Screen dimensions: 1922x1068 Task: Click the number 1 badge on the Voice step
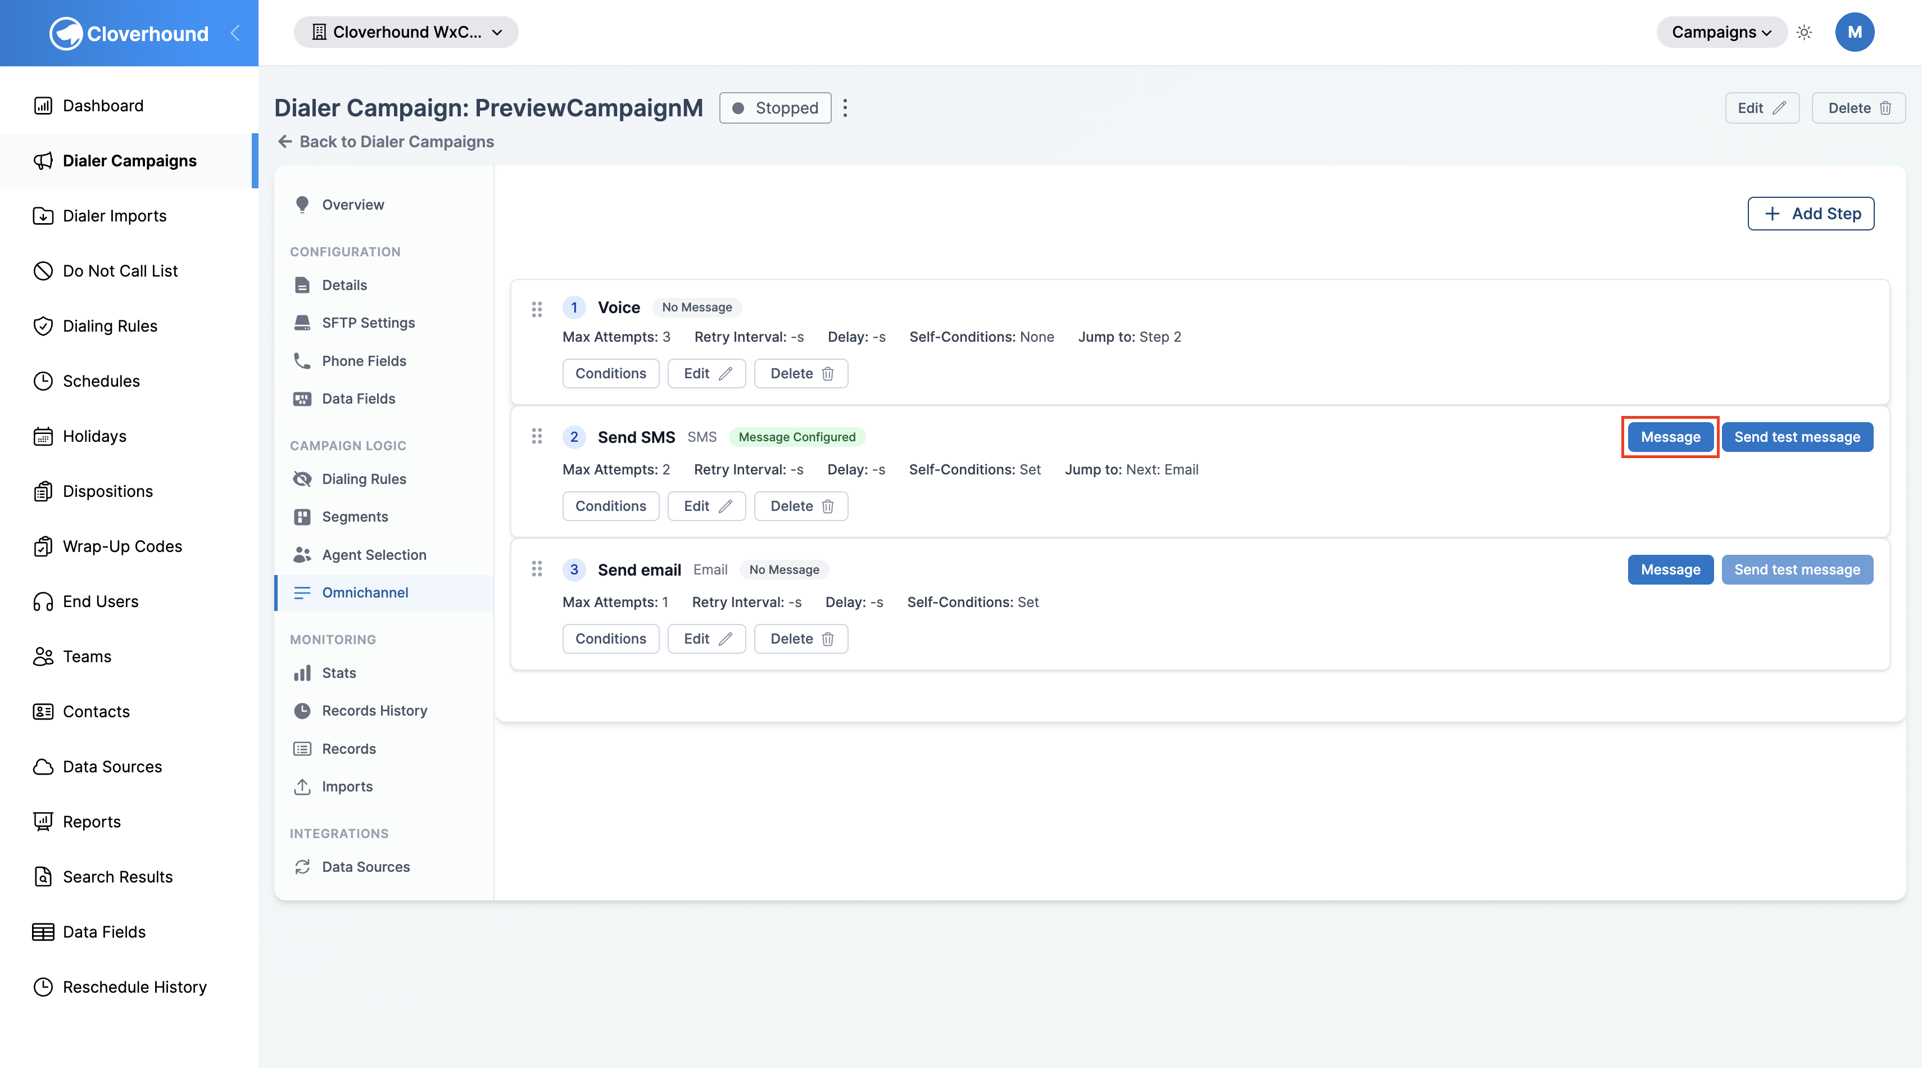tap(574, 307)
